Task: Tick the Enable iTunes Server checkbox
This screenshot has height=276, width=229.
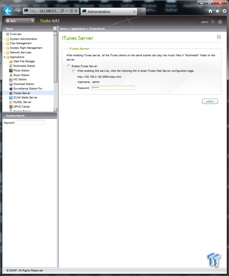Action: pyautogui.click(x=69, y=66)
